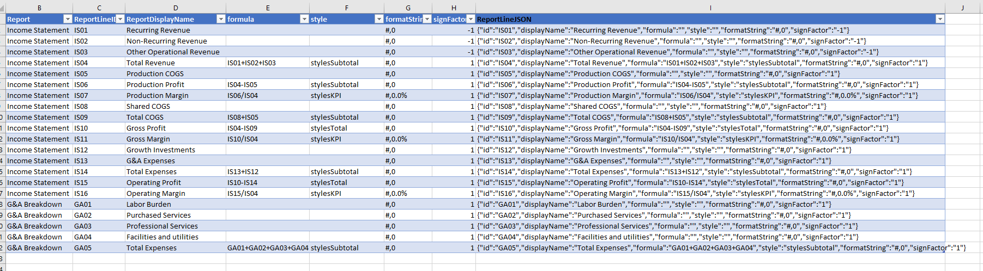Select the G&A Expenses cell

coord(176,161)
